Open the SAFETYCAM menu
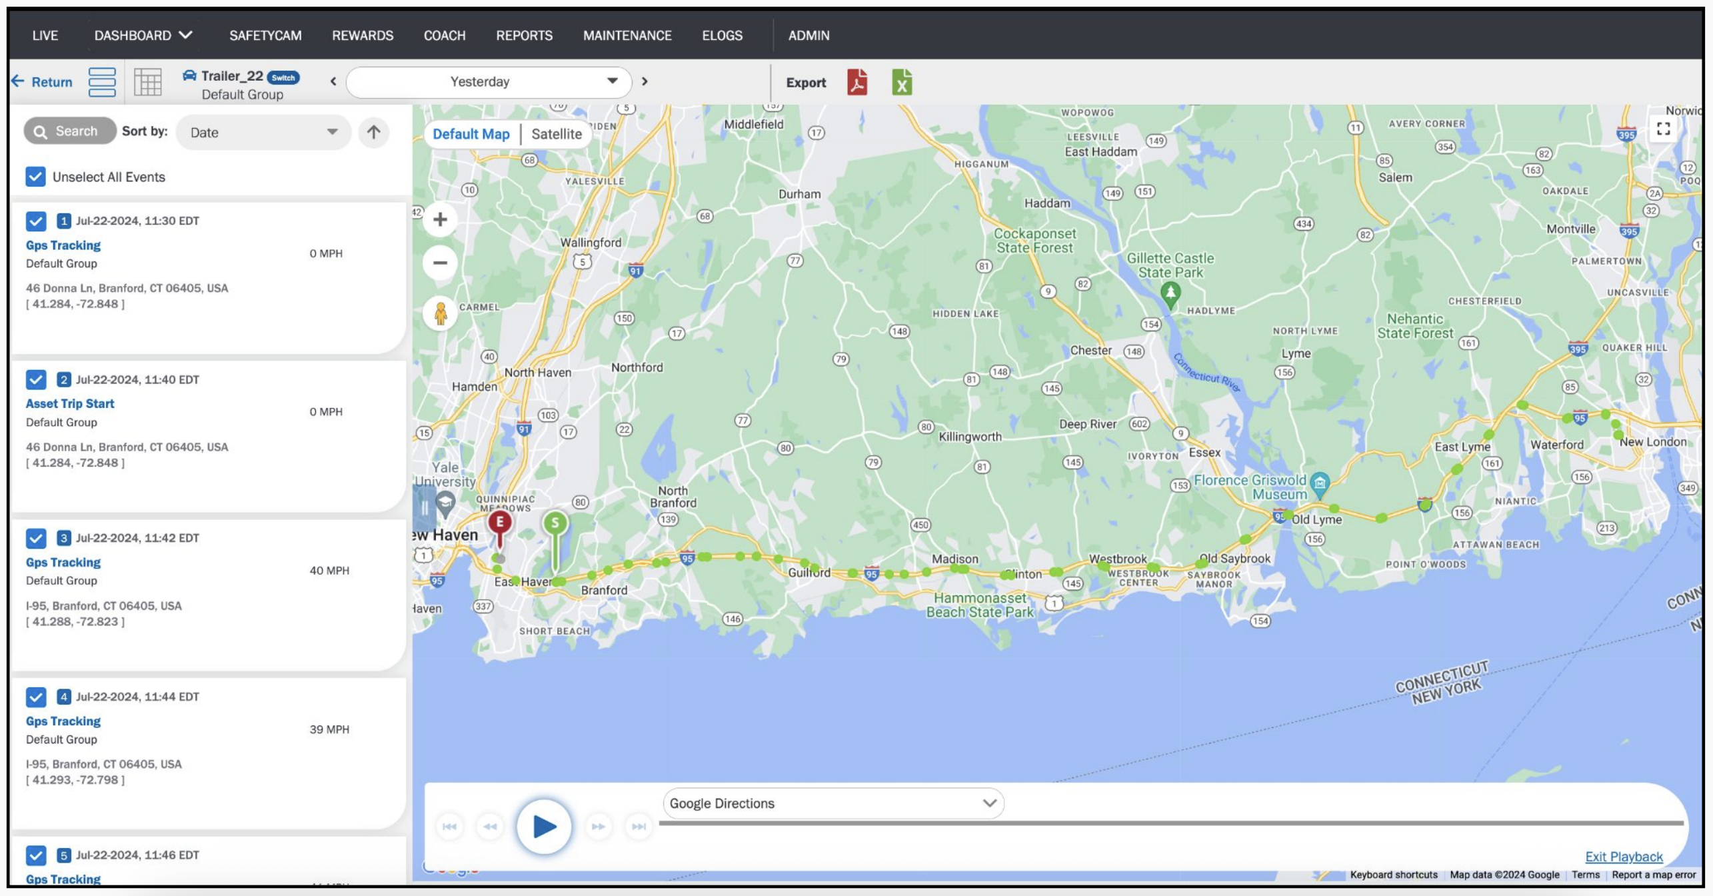 point(265,35)
